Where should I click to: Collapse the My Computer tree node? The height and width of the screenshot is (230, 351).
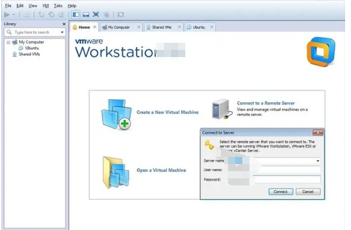pos(8,42)
